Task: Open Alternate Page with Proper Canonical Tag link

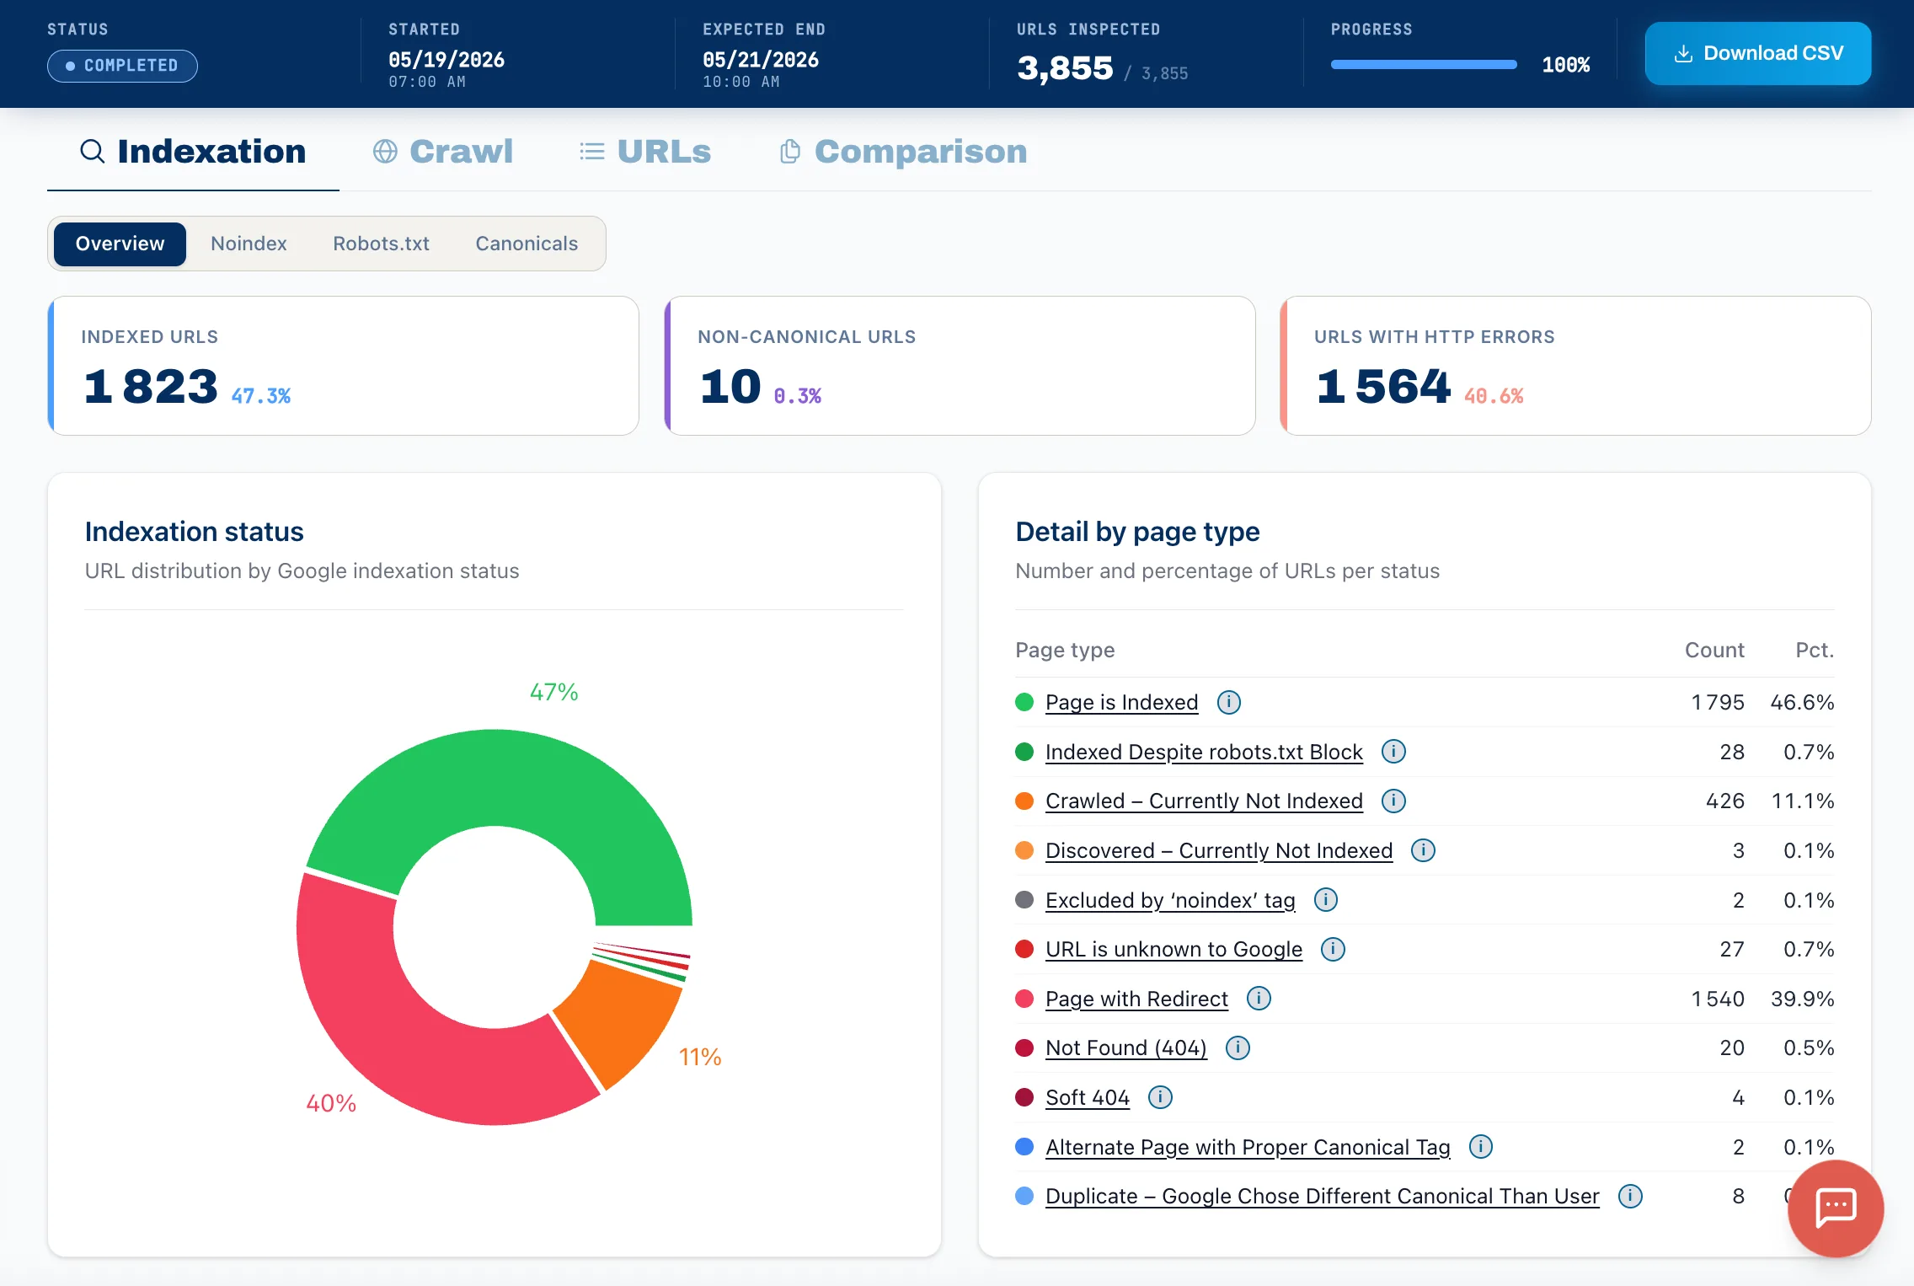Action: coord(1248,1148)
